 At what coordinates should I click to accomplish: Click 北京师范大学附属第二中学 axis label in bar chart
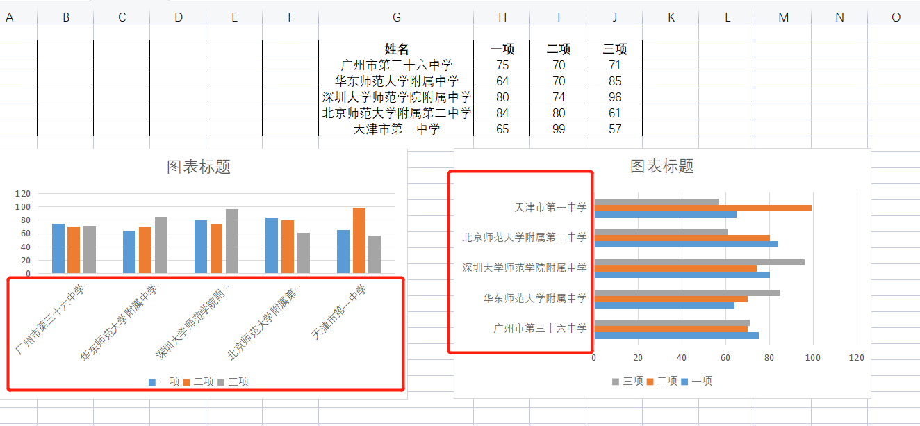coord(525,237)
